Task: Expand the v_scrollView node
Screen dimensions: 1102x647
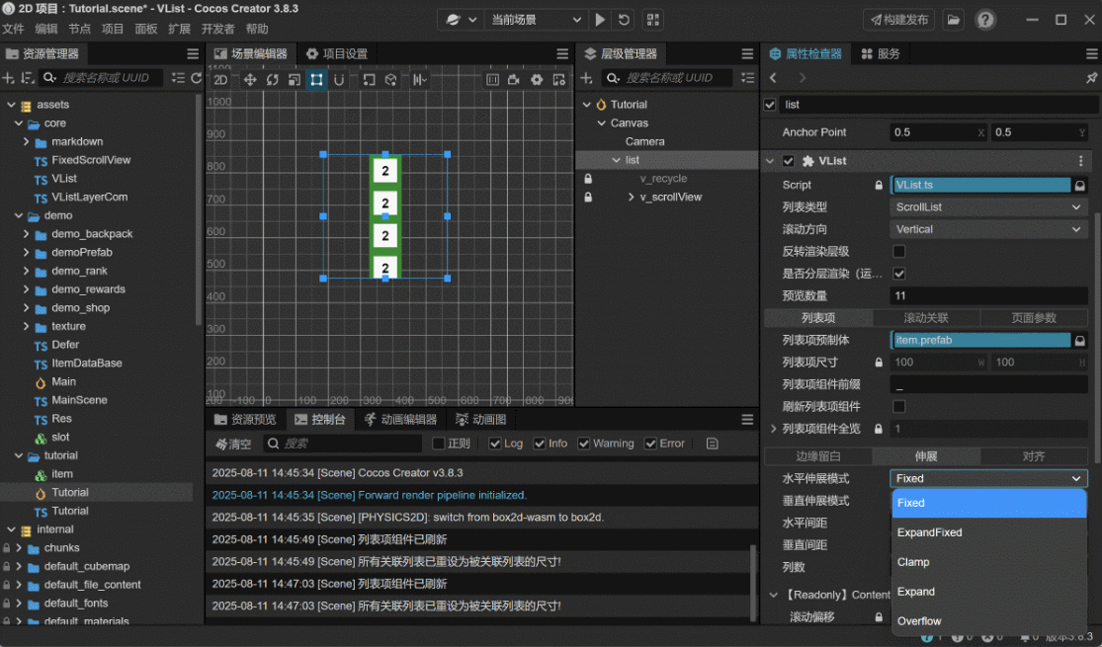Action: [x=631, y=198]
